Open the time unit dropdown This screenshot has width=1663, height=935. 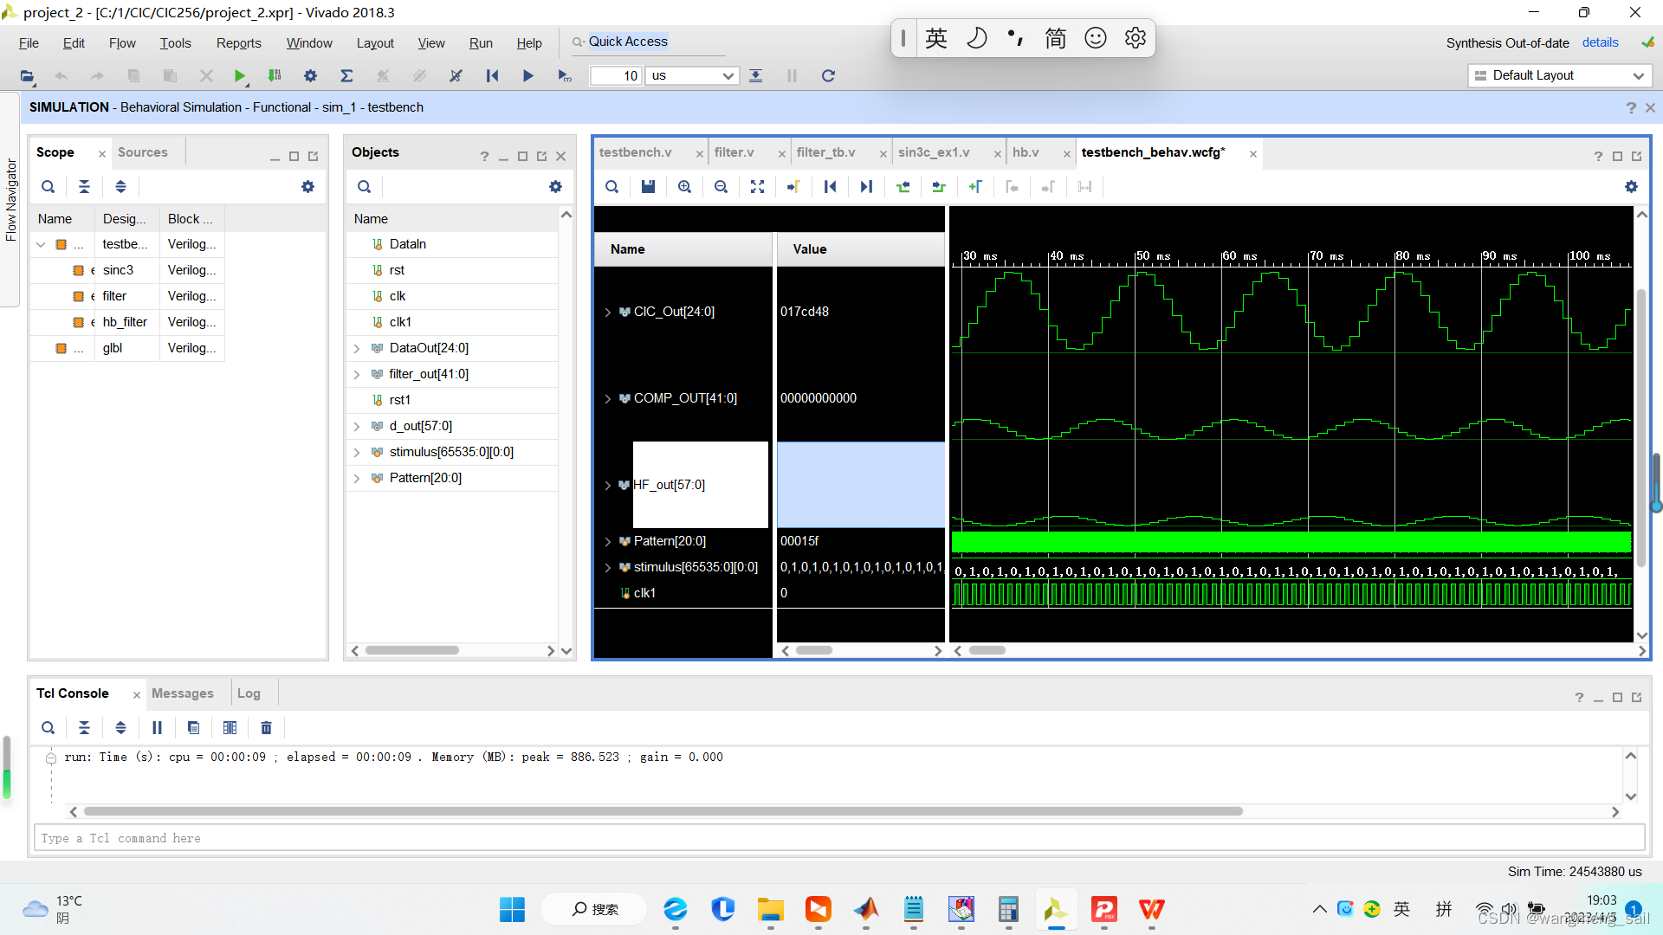click(728, 76)
